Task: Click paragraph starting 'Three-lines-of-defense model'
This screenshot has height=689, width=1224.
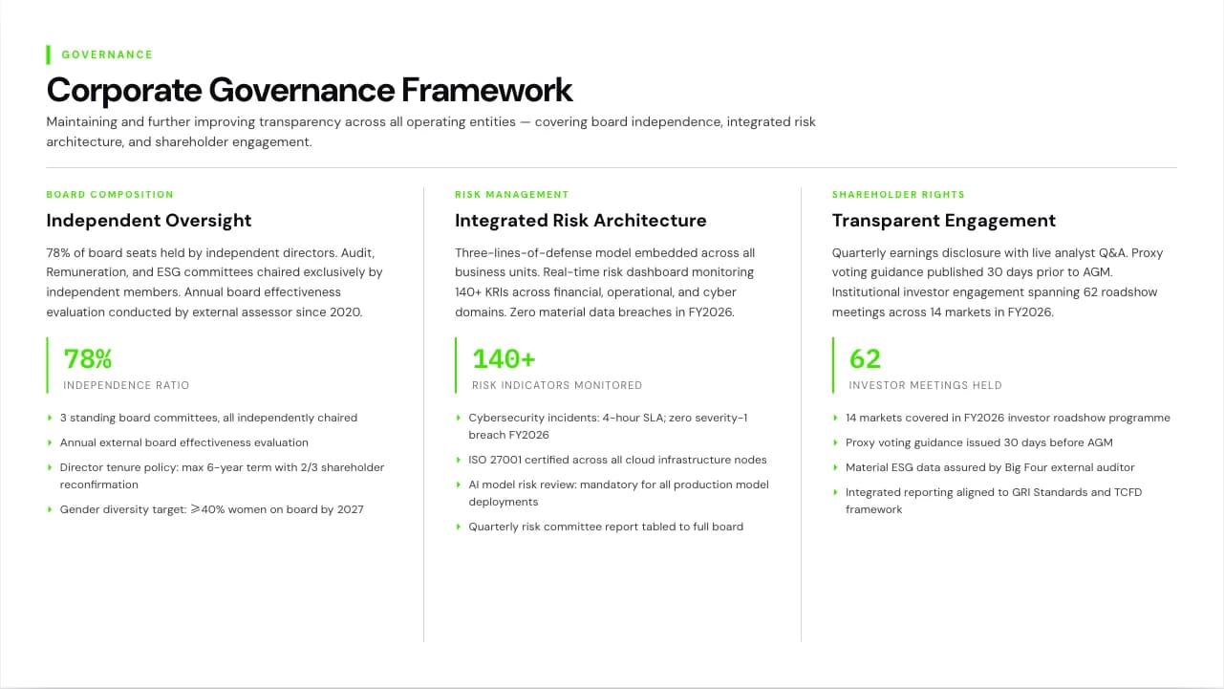Action: coord(606,282)
